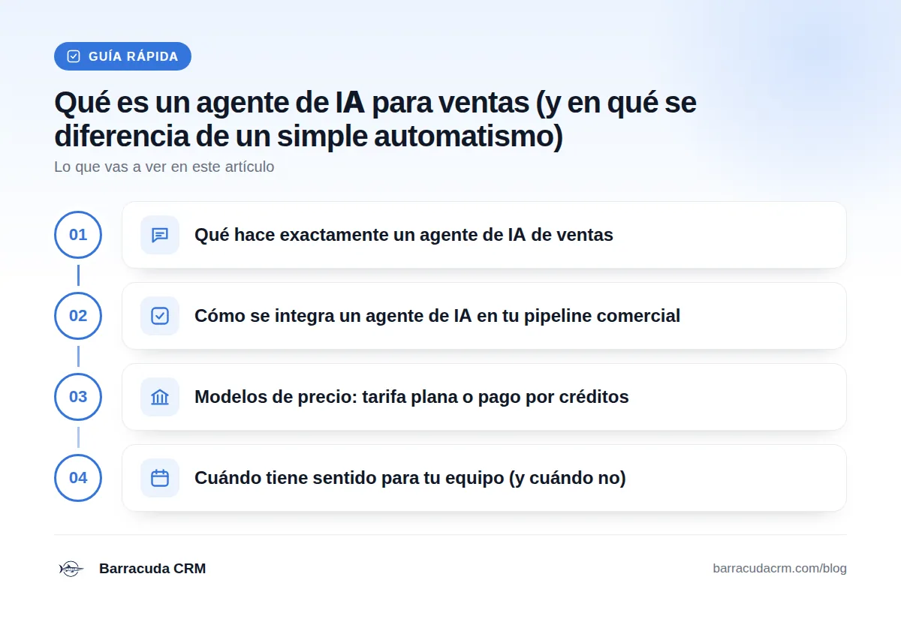Click the chat bubble icon in item 01
Viewport: 901px width, 622px height.
pyautogui.click(x=160, y=235)
